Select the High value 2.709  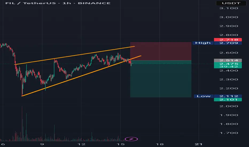coord(228,43)
